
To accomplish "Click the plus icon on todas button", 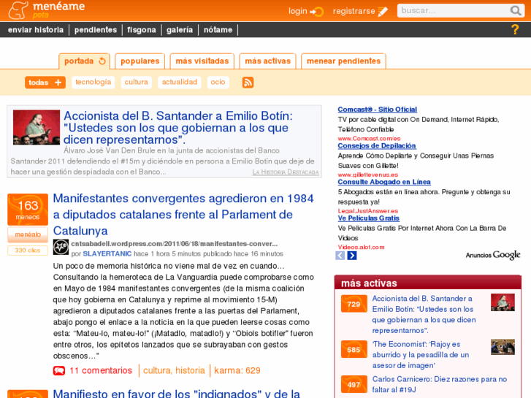I will point(58,83).
